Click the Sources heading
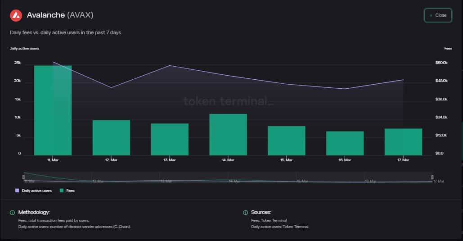This screenshot has width=463, height=241. pyautogui.click(x=261, y=212)
